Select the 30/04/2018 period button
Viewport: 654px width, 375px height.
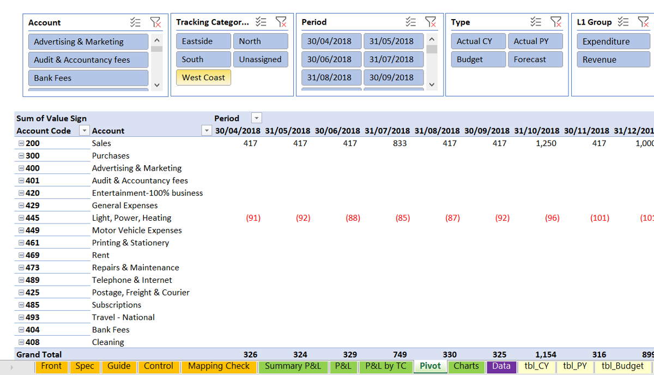click(x=330, y=41)
